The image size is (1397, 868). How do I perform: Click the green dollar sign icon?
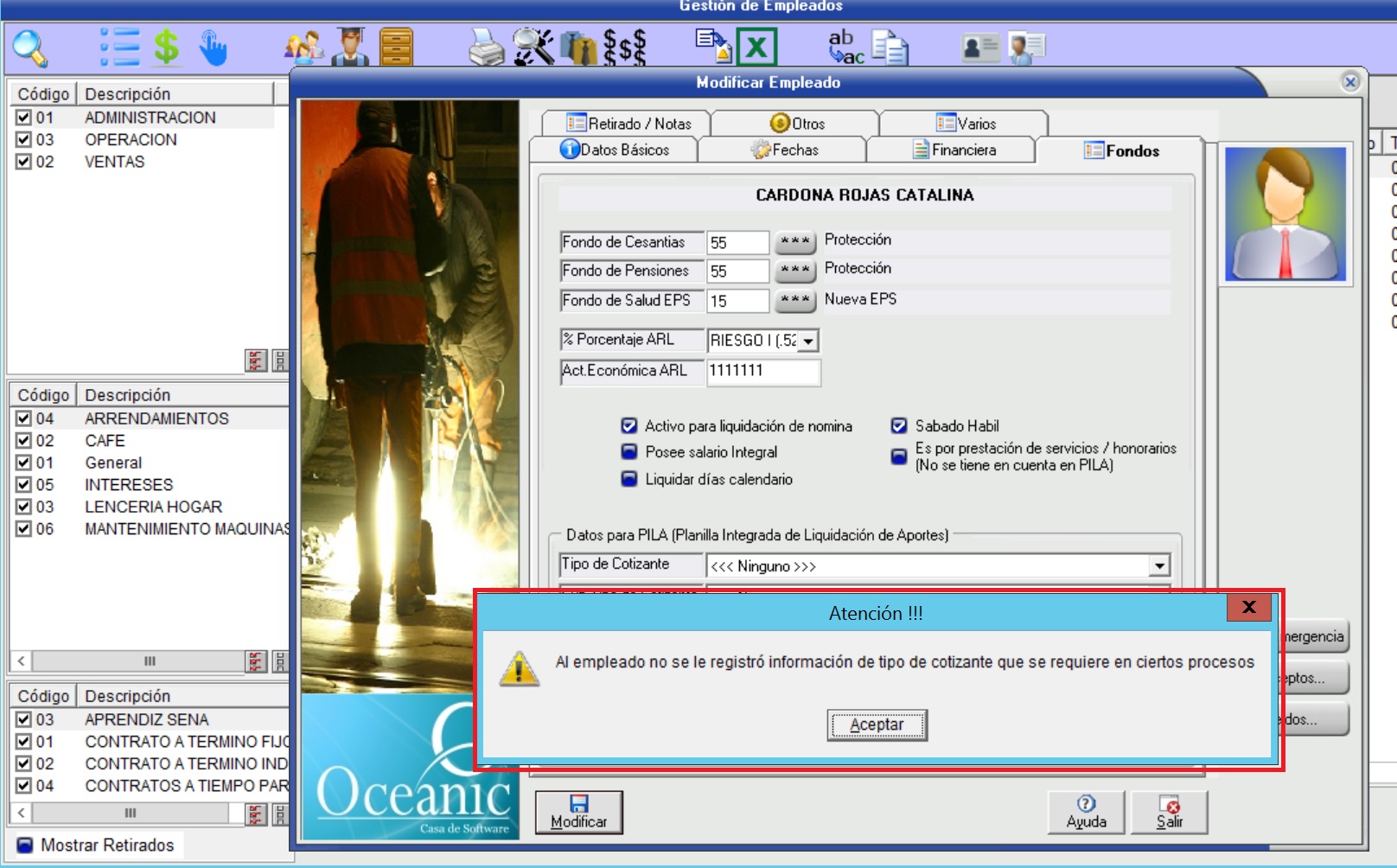166,48
